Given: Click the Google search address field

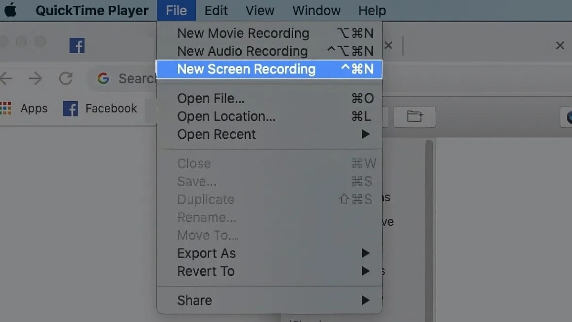Looking at the screenshot, I should click(x=123, y=78).
